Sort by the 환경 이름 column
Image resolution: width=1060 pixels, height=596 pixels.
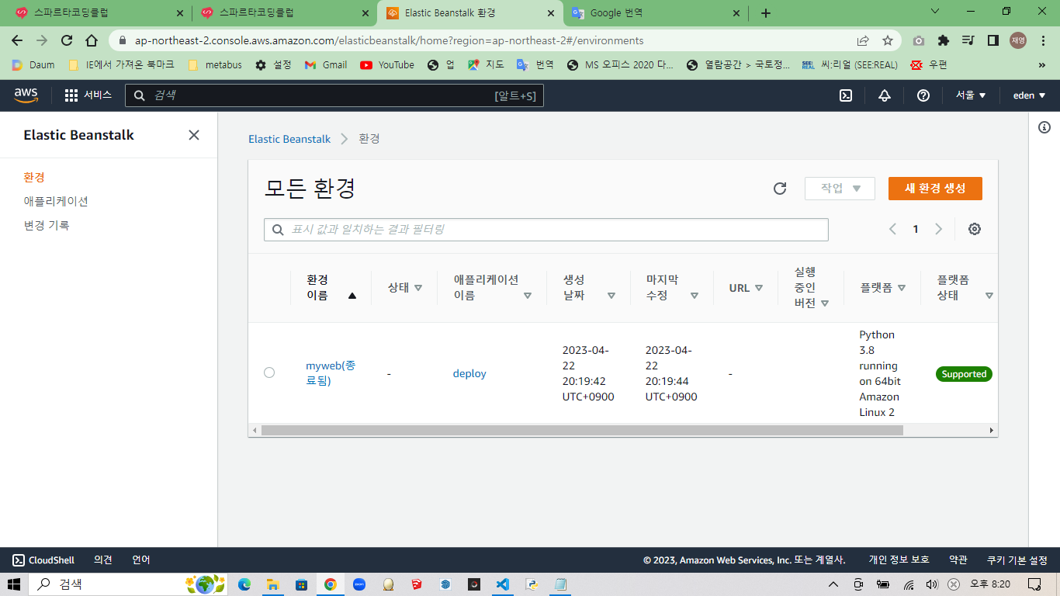point(331,288)
